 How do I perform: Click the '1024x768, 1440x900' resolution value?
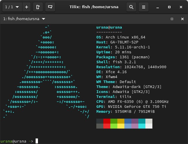[x=145, y=67]
